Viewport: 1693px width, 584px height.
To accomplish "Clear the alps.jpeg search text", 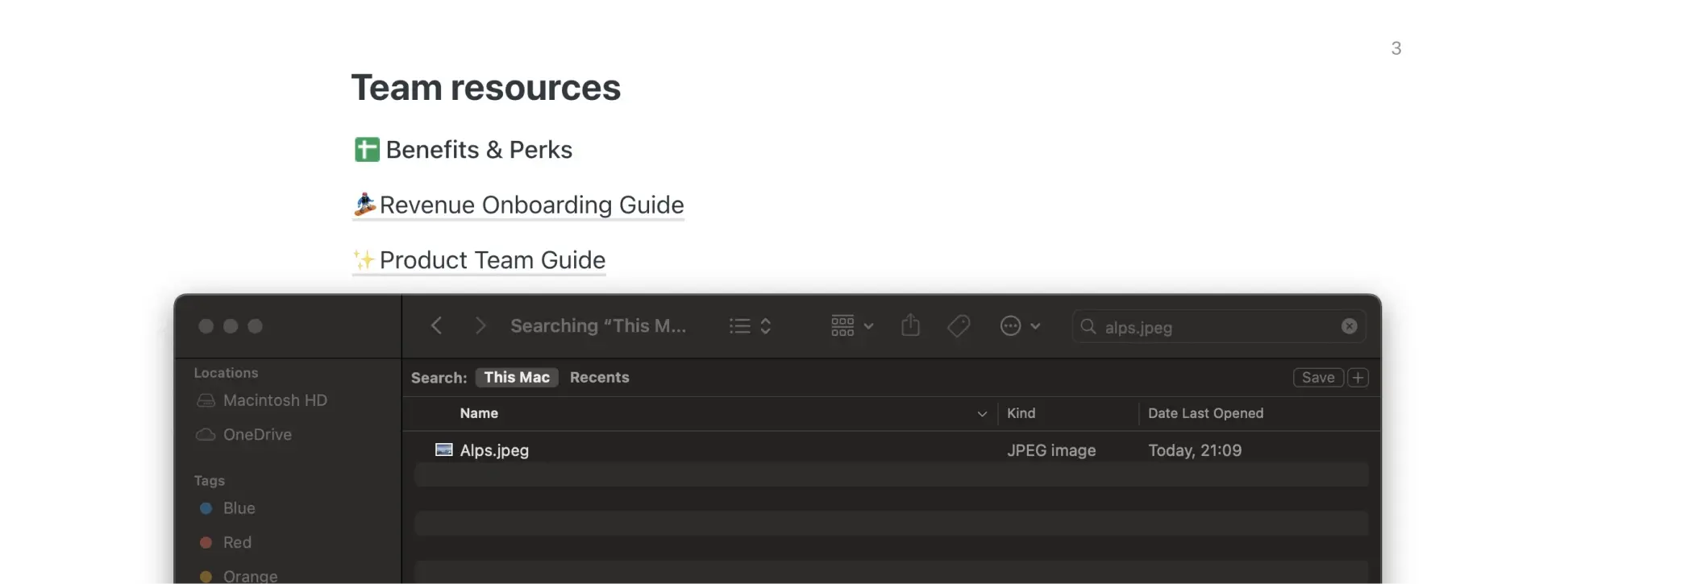I will pos(1349,326).
